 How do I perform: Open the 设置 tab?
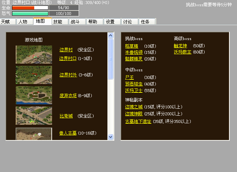(110, 21)
